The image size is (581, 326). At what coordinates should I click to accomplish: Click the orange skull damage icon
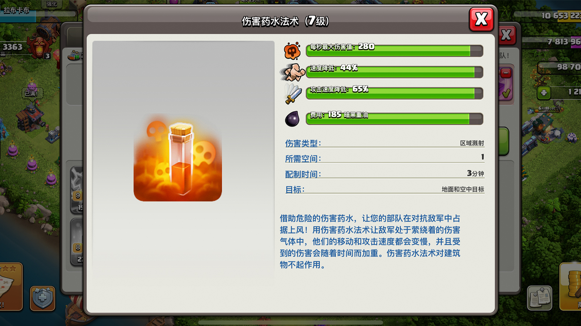pos(292,51)
